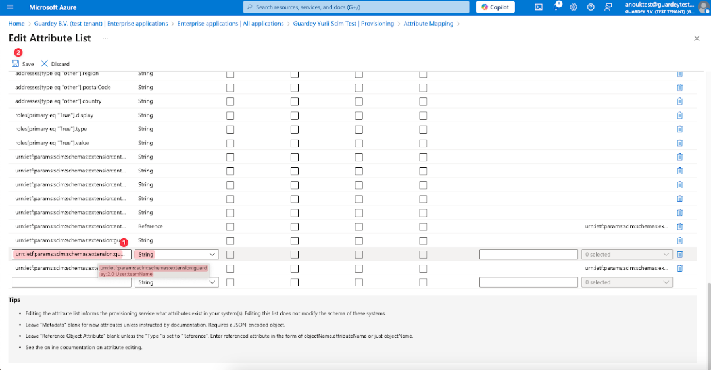
Task: Open the notifications bell
Action: 556,7
